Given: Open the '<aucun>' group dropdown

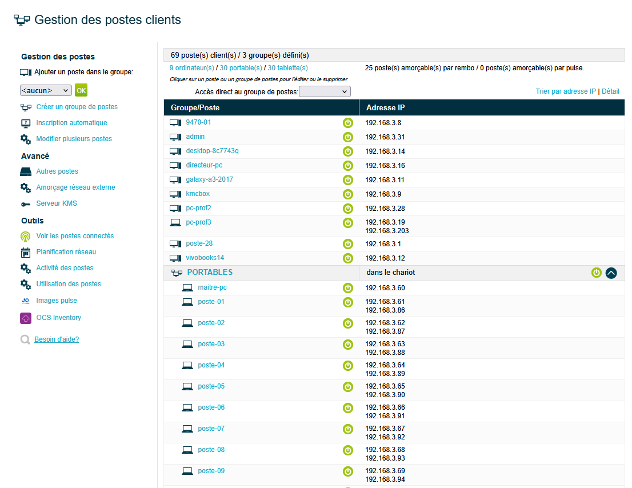Looking at the screenshot, I should point(46,90).
